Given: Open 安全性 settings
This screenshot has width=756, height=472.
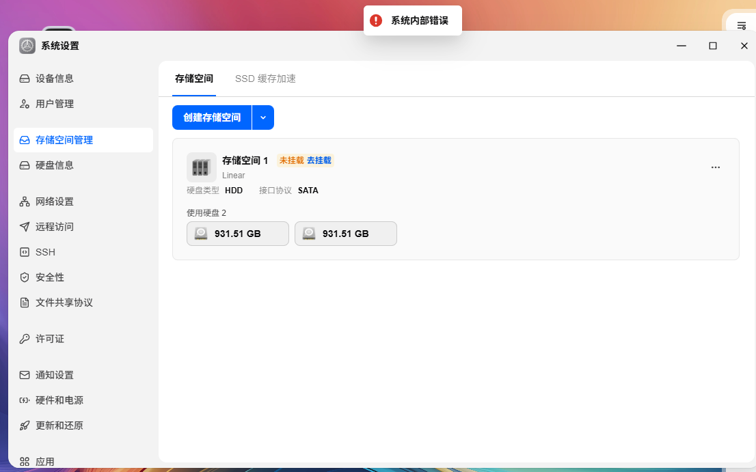Looking at the screenshot, I should (x=83, y=277).
